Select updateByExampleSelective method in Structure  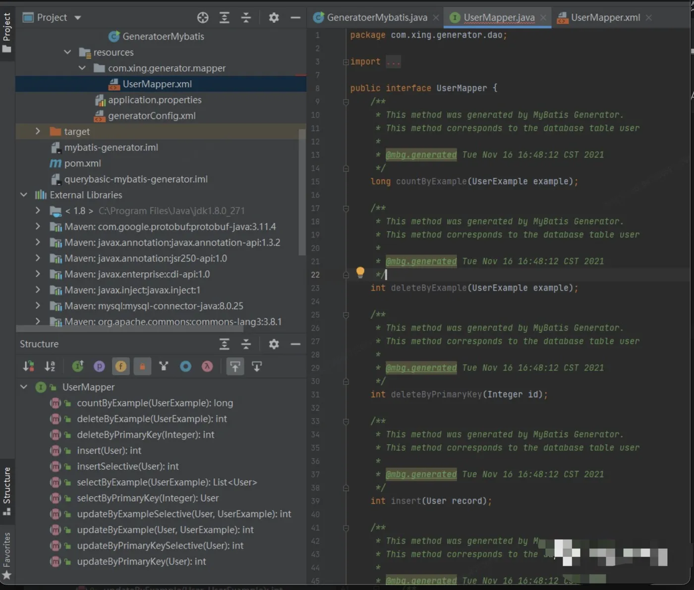(184, 514)
